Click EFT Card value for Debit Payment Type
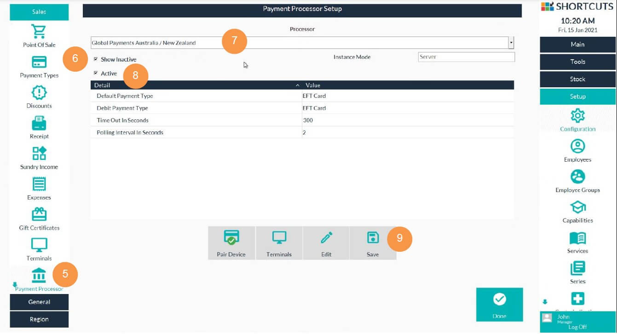Screen dimensions: 617x334 314,108
